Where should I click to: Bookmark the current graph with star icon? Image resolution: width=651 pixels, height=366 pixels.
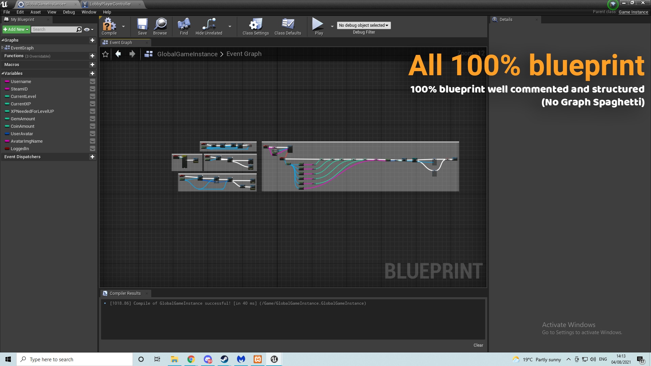[105, 54]
